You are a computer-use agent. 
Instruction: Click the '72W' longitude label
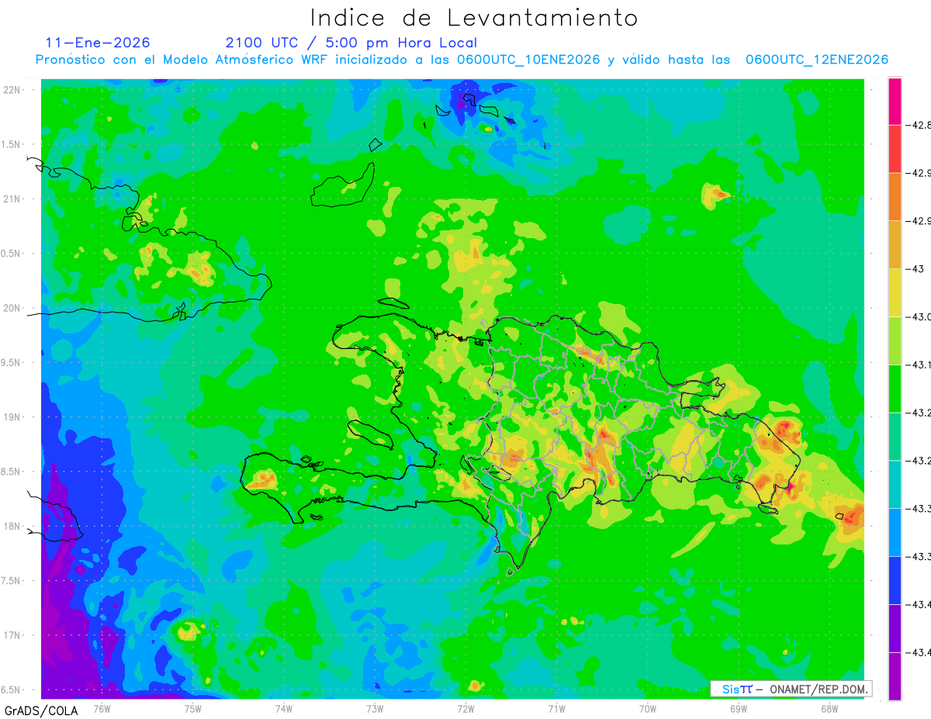coord(465,708)
